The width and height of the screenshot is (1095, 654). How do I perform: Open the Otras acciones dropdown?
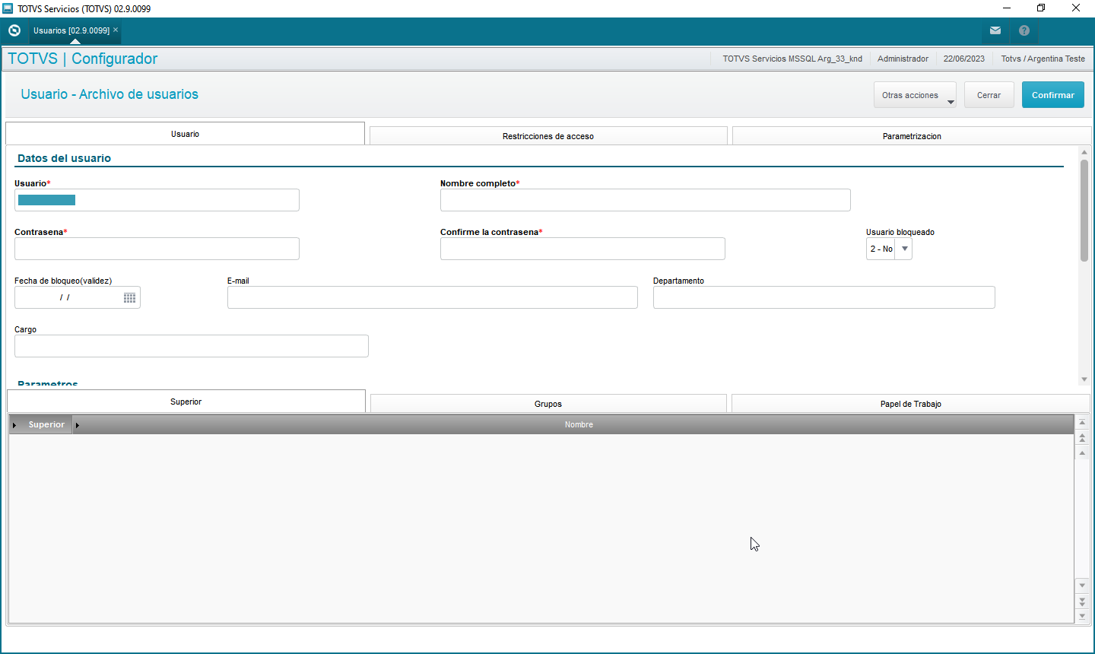915,95
